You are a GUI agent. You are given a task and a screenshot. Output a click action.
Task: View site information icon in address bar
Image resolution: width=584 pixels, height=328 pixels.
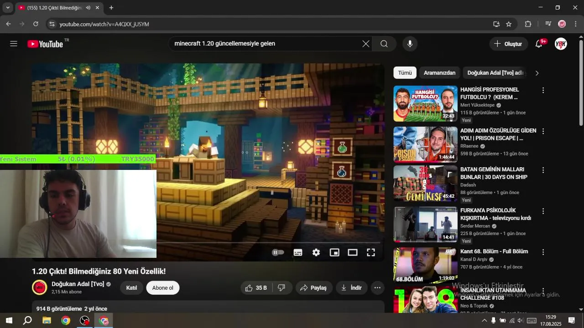52,24
